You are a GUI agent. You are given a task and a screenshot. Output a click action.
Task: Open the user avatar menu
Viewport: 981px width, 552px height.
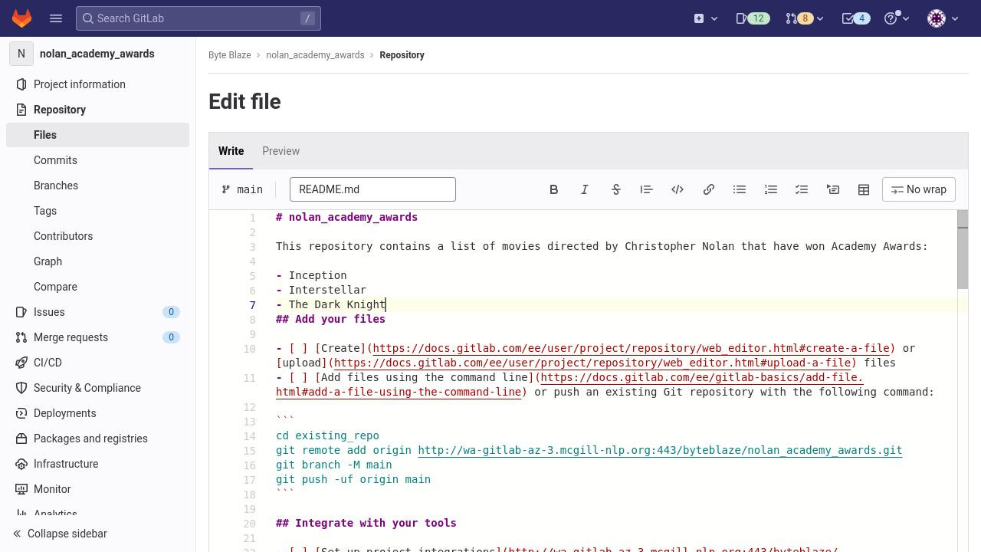click(x=943, y=18)
